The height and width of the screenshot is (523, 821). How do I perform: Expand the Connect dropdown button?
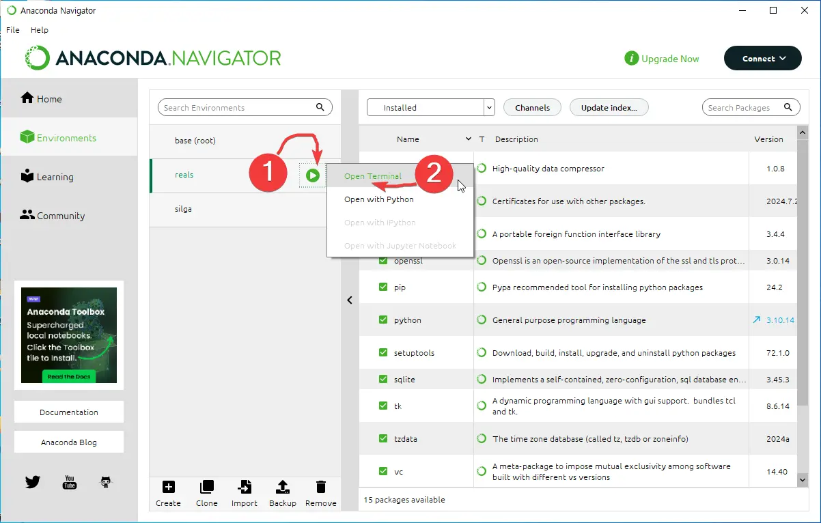(762, 59)
